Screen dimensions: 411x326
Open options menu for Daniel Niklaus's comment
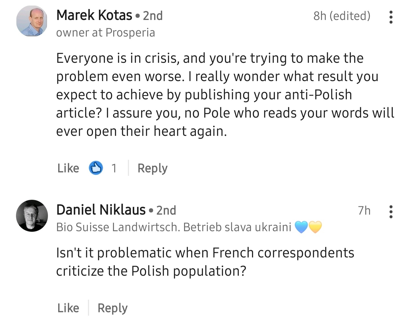click(391, 212)
